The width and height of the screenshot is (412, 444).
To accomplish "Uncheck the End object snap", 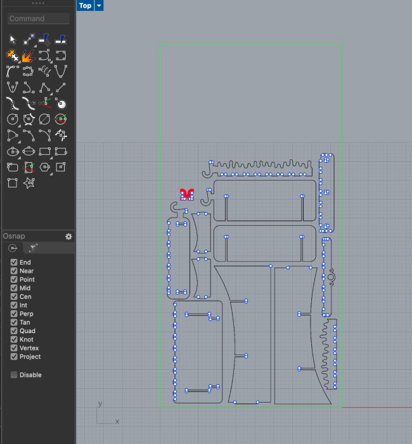I will pos(14,262).
